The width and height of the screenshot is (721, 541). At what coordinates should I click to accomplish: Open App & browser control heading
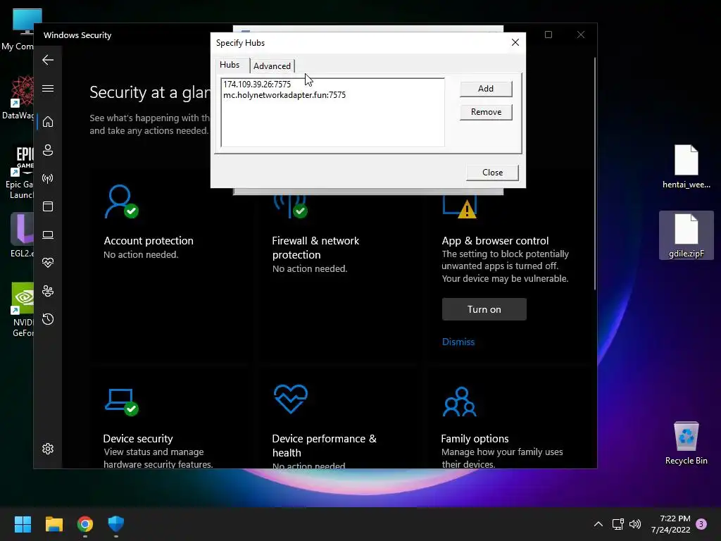coord(495,241)
